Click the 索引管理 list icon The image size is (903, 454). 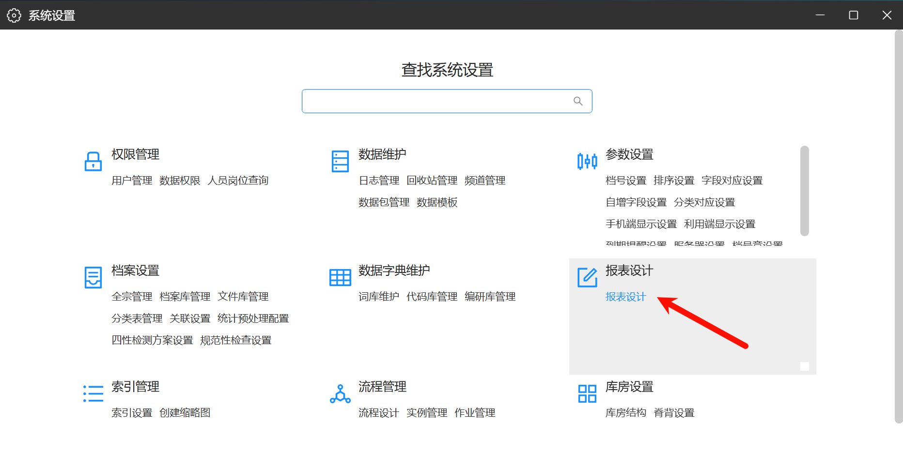(93, 393)
